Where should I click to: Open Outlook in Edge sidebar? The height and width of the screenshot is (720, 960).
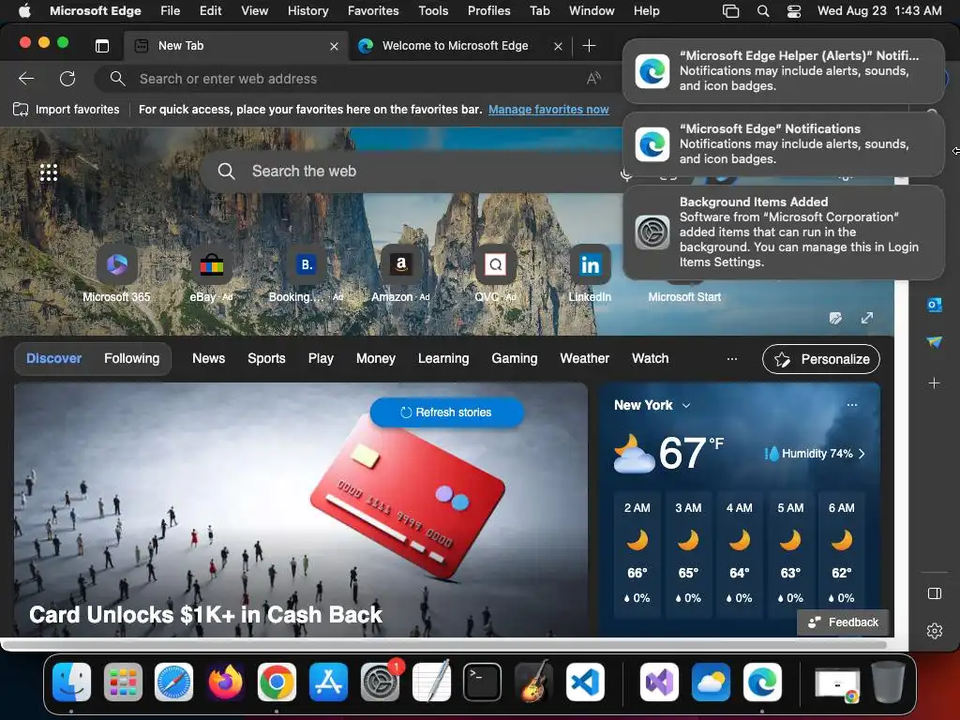(934, 305)
